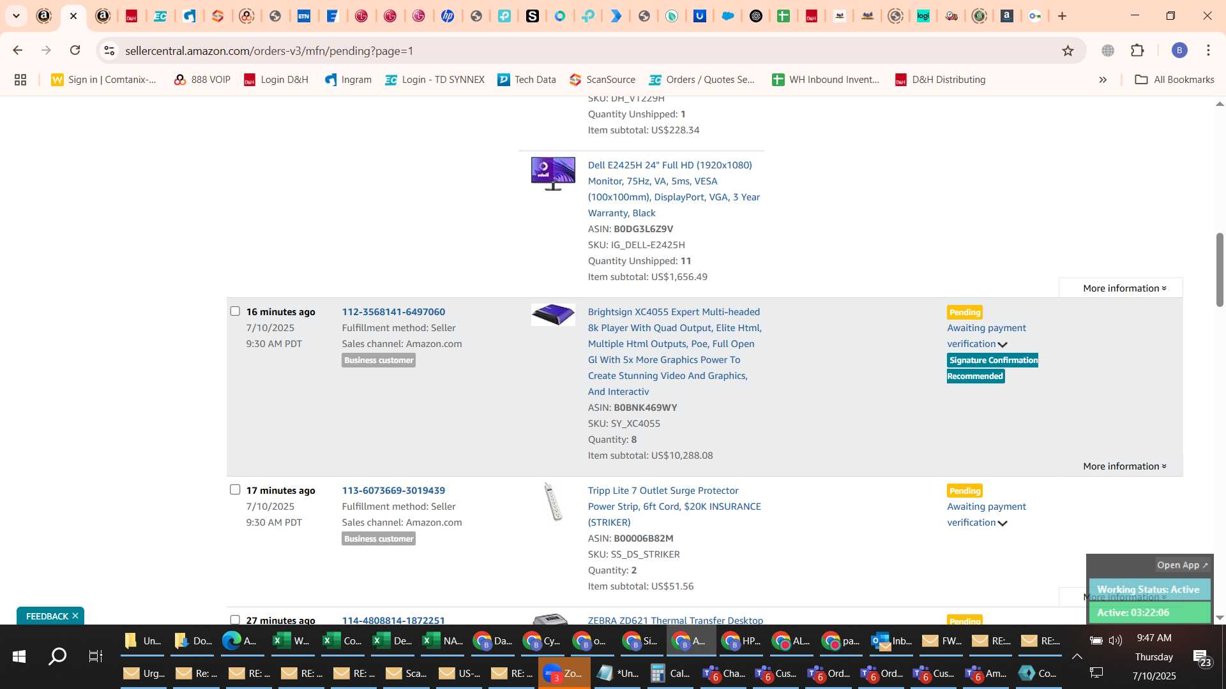Go back with the browser back arrow
The height and width of the screenshot is (689, 1226).
[x=17, y=50]
